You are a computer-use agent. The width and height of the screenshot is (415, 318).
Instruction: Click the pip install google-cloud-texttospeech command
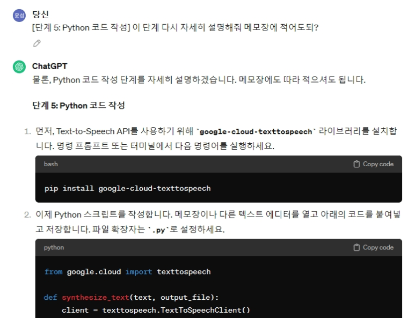(128, 188)
